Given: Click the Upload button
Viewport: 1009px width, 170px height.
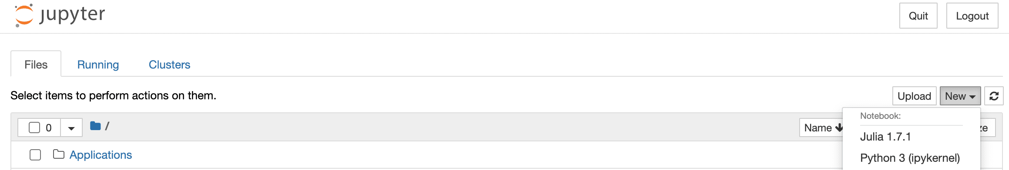Looking at the screenshot, I should [914, 96].
